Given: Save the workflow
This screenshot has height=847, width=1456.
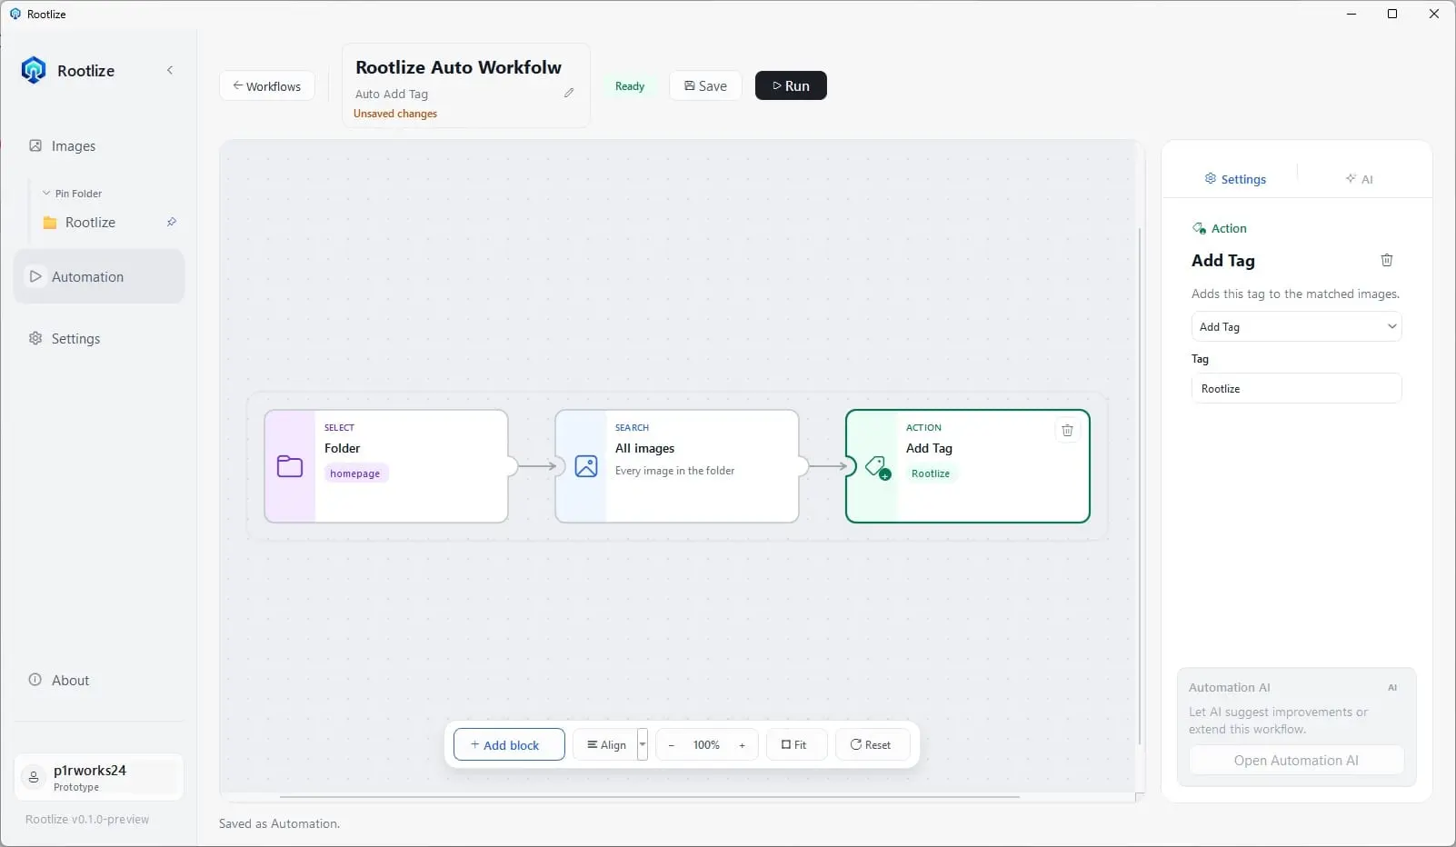Looking at the screenshot, I should point(705,86).
